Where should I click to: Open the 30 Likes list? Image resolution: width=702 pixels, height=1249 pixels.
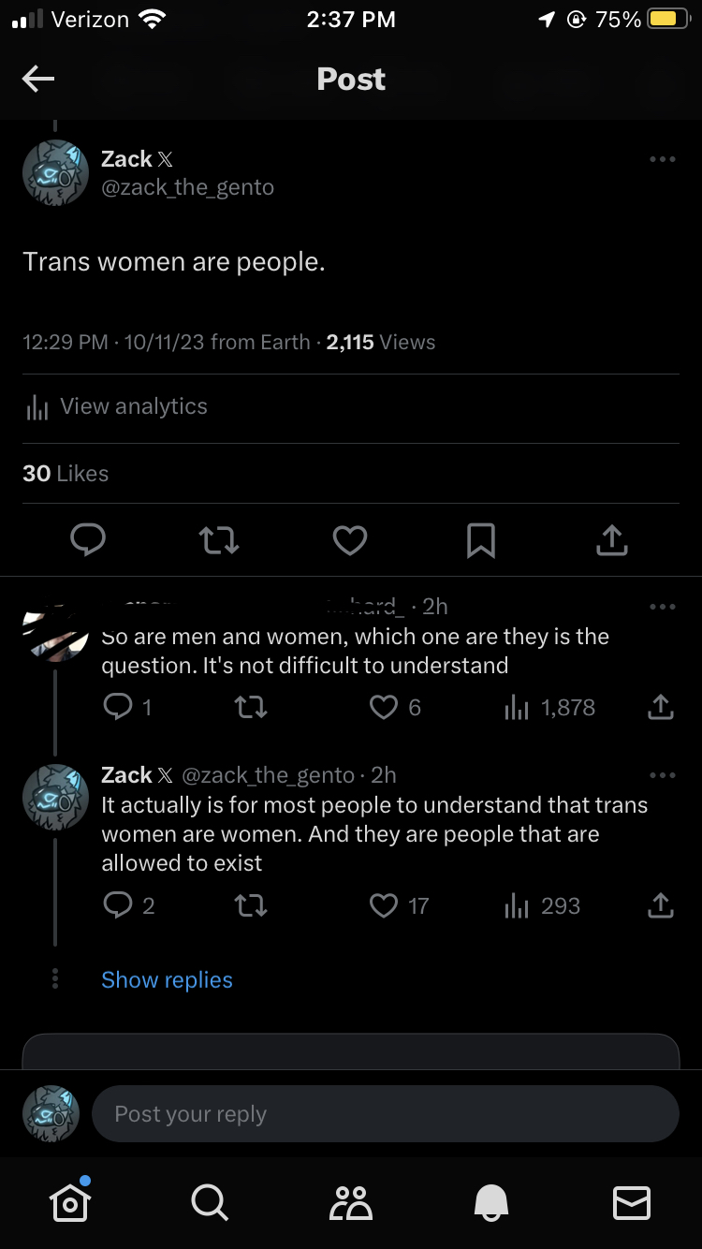(66, 474)
